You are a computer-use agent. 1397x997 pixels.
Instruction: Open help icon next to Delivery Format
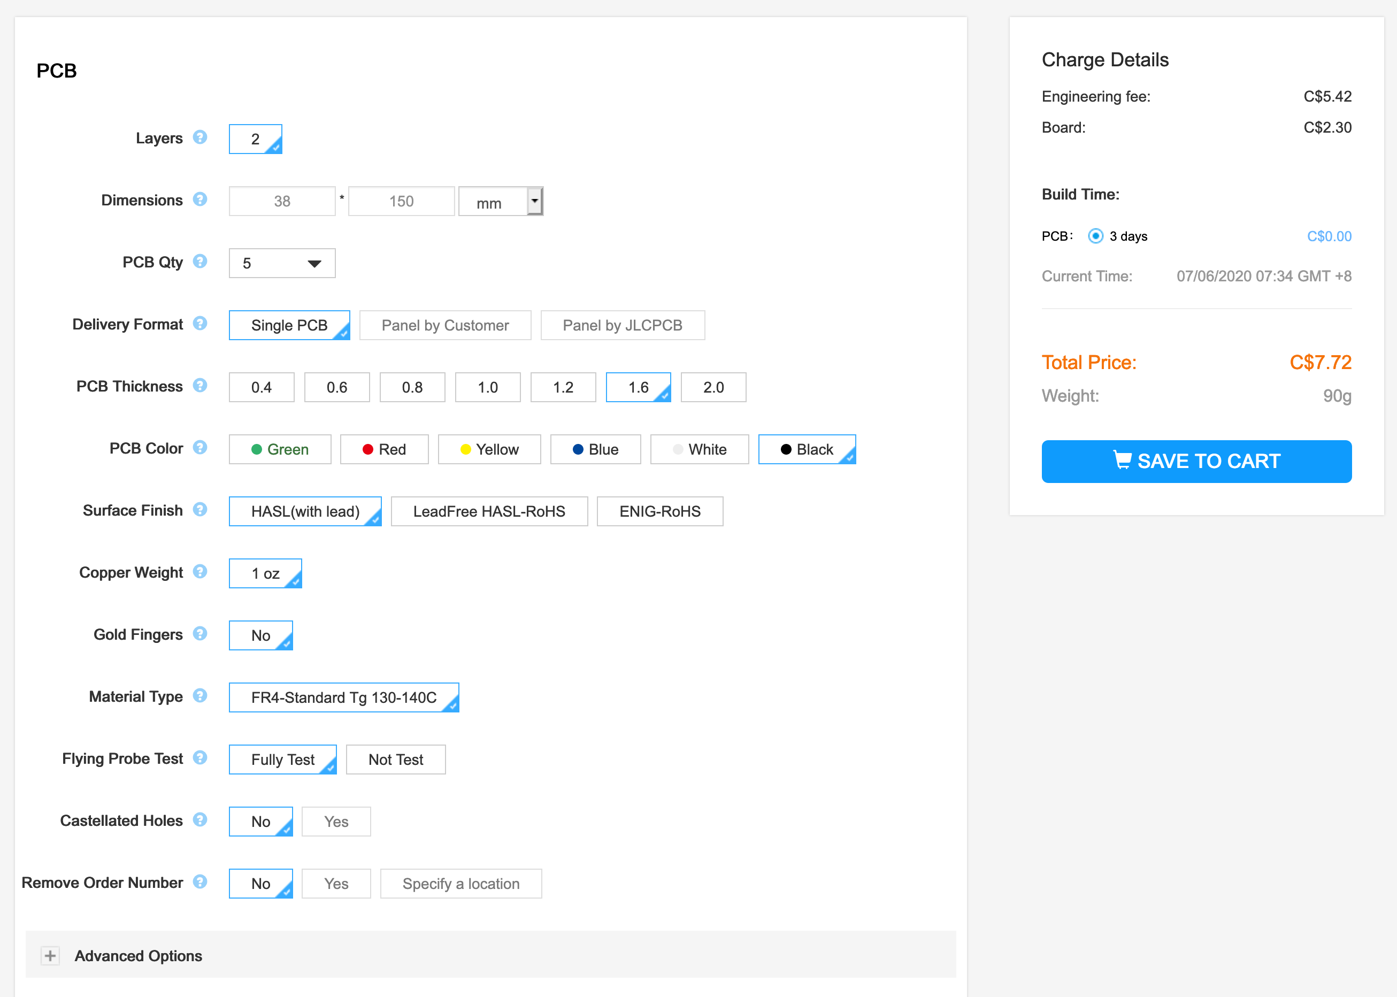click(x=199, y=324)
